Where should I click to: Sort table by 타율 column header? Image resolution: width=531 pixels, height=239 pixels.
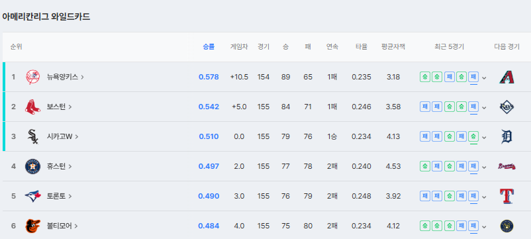point(362,47)
